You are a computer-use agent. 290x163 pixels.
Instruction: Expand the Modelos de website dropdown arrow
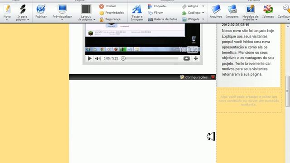[256, 19]
